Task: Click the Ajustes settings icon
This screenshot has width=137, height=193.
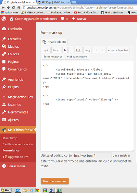Action: point(4,120)
